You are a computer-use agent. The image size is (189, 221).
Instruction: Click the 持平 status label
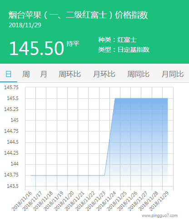coord(73,44)
